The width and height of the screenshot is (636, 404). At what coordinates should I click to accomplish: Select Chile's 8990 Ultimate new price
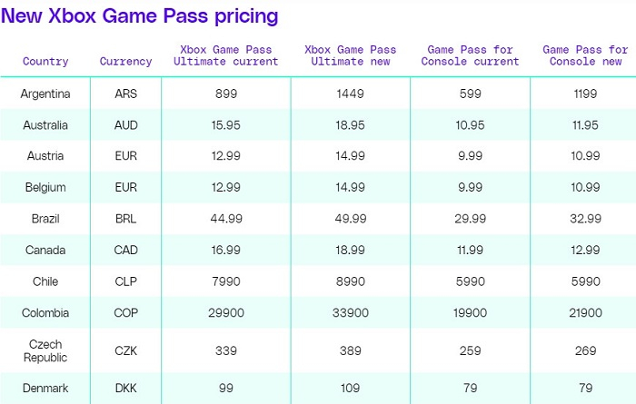point(351,281)
